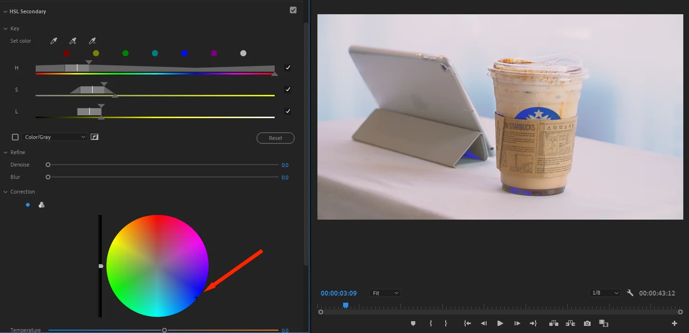
Task: Click the left zoom scroll bar handle
Action: [321, 312]
